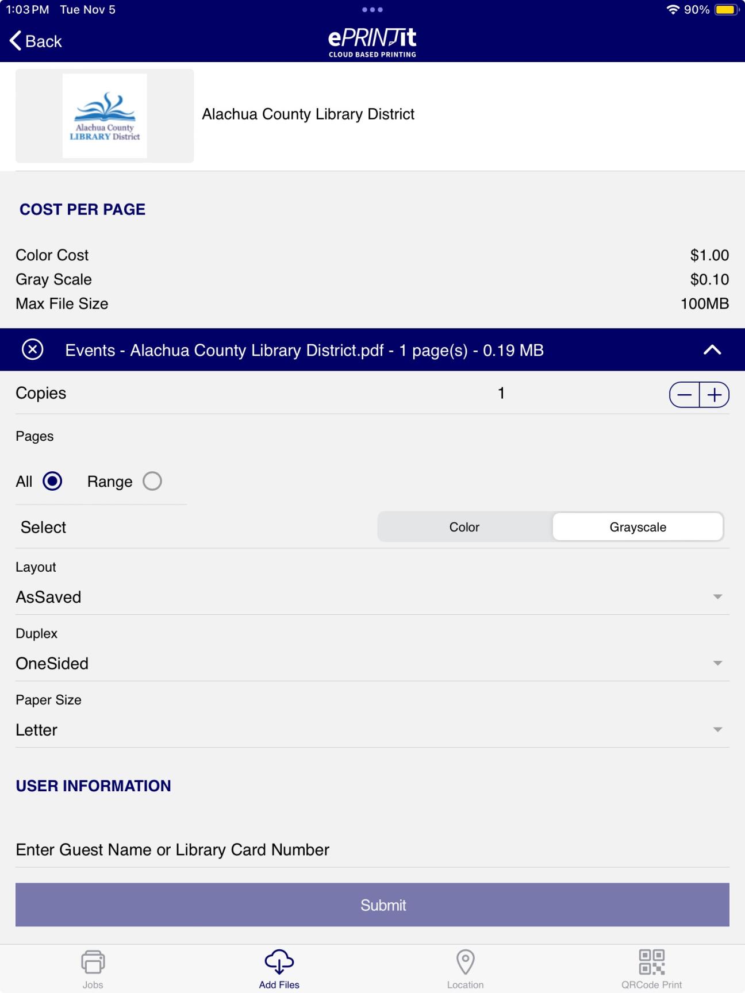Open the QRCode Print tab
Screen dimensions: 745x993
click(651, 969)
